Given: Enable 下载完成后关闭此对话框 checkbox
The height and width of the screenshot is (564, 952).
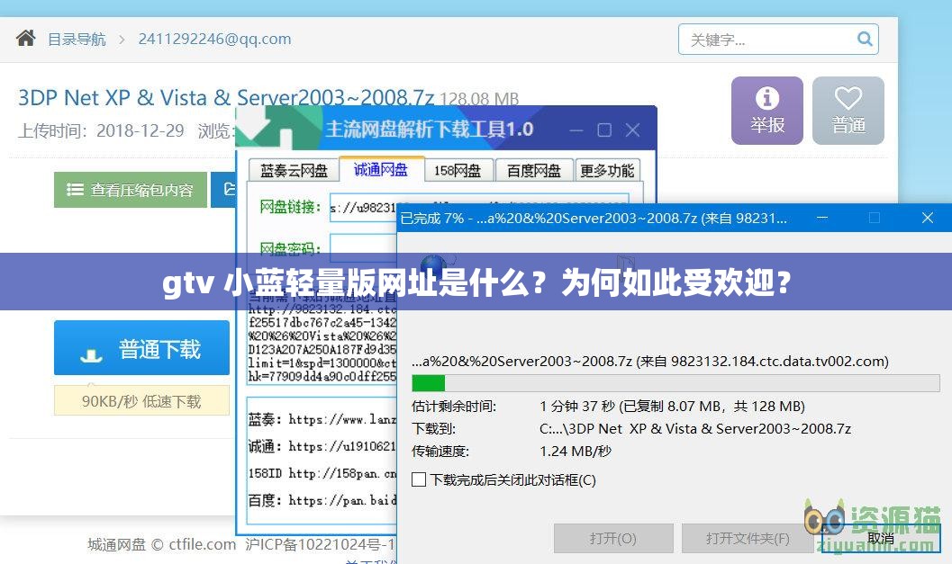Looking at the screenshot, I should pyautogui.click(x=418, y=479).
